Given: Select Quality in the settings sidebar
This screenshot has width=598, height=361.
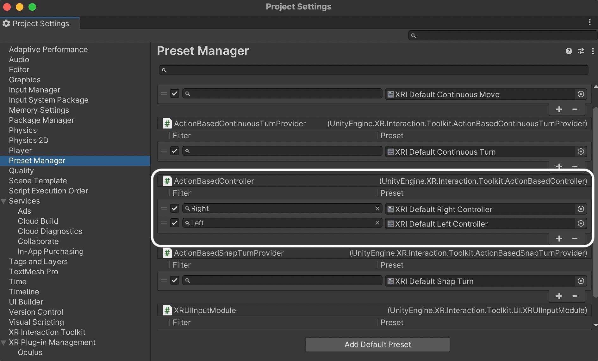Looking at the screenshot, I should point(21,171).
